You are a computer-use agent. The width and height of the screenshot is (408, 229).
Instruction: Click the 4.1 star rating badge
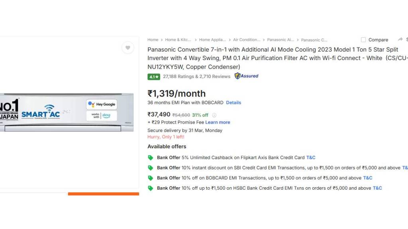tap(154, 77)
